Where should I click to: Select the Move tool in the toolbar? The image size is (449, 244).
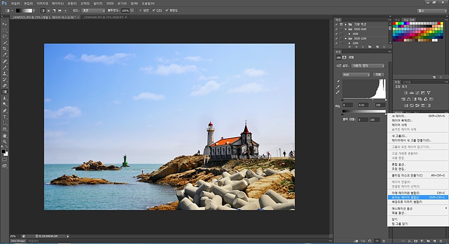[4, 24]
